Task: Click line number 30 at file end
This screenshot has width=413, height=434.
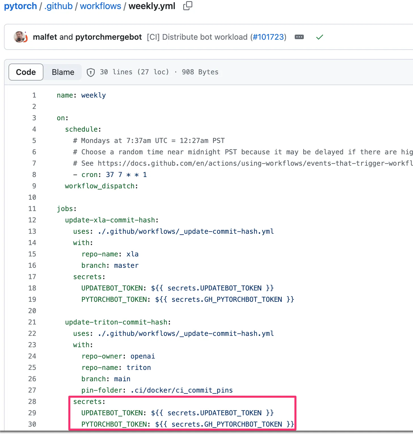Action: point(32,424)
